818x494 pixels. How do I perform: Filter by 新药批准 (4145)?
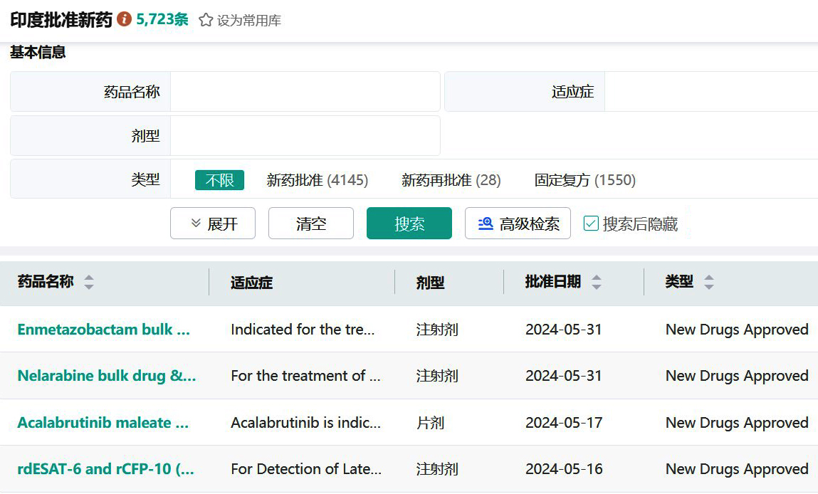317,180
